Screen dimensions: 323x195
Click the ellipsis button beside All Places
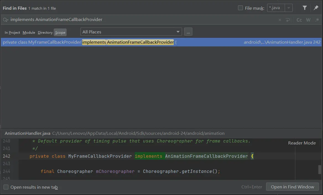coord(188,32)
